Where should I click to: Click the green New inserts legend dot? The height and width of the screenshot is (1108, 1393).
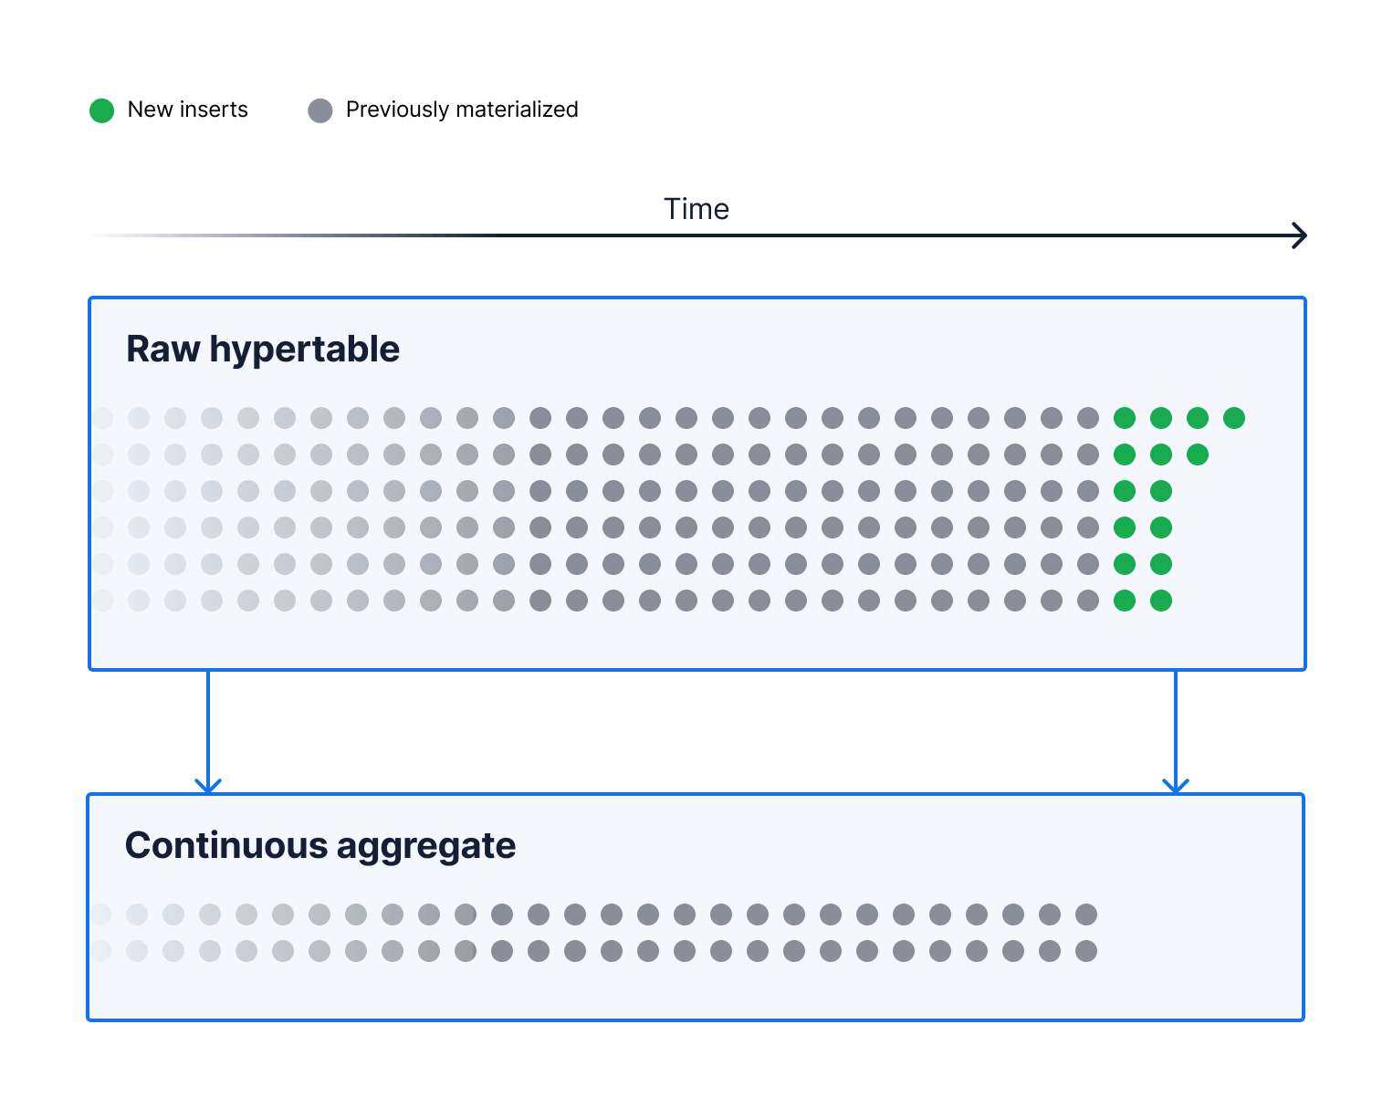(101, 110)
